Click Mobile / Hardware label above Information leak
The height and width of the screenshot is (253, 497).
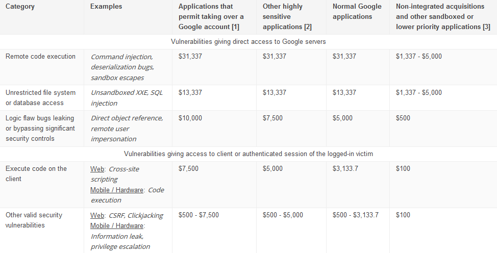click(117, 225)
